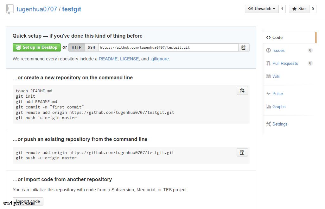
Task: Open the .gitignore link
Action: coord(159,59)
